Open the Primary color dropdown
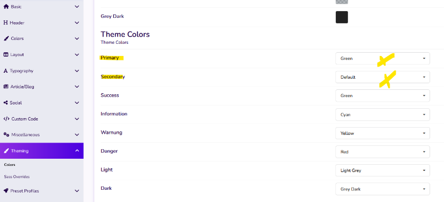 [382, 58]
